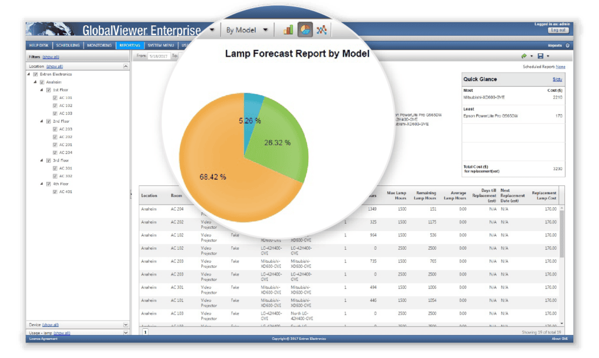Click the Log out button

coord(559,30)
